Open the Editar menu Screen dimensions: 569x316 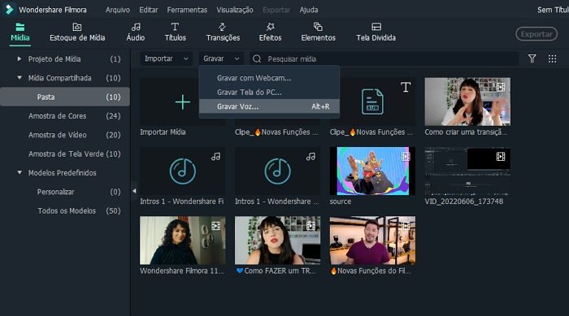pyautogui.click(x=149, y=10)
